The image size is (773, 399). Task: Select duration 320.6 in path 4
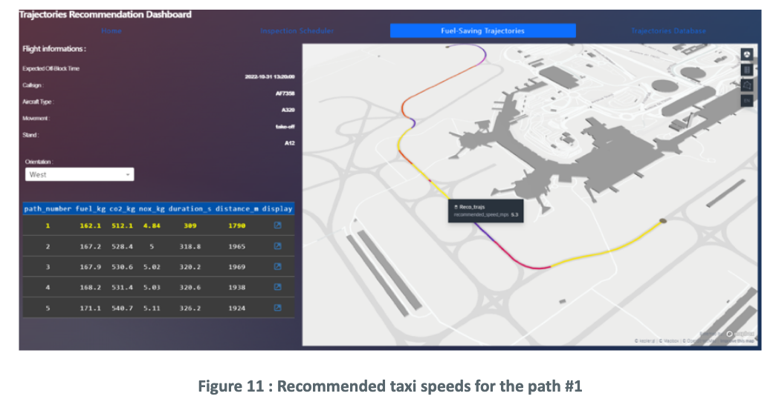pyautogui.click(x=190, y=287)
